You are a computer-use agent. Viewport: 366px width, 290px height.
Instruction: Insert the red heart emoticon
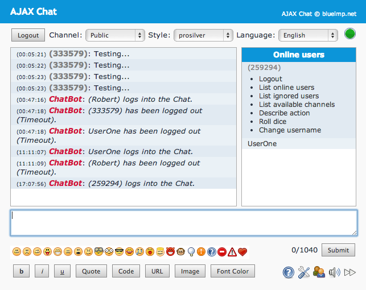coord(242,252)
